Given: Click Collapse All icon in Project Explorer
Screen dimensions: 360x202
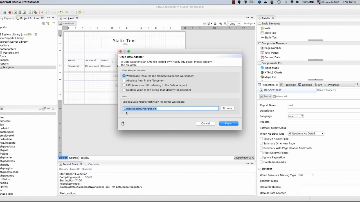Looking at the screenshot, I should point(44,23).
